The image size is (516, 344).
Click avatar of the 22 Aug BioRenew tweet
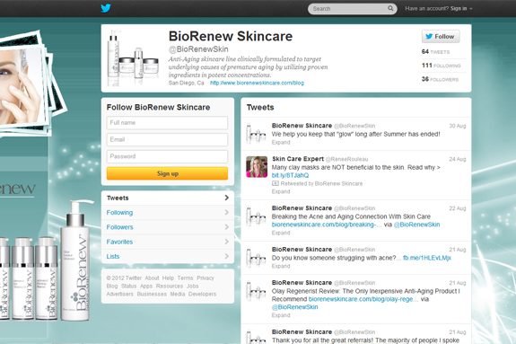[257, 216]
